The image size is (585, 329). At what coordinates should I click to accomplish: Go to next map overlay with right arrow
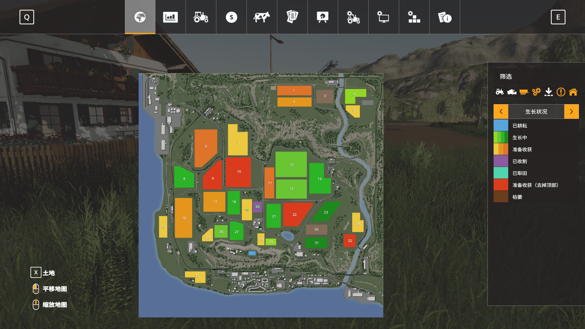(572, 111)
